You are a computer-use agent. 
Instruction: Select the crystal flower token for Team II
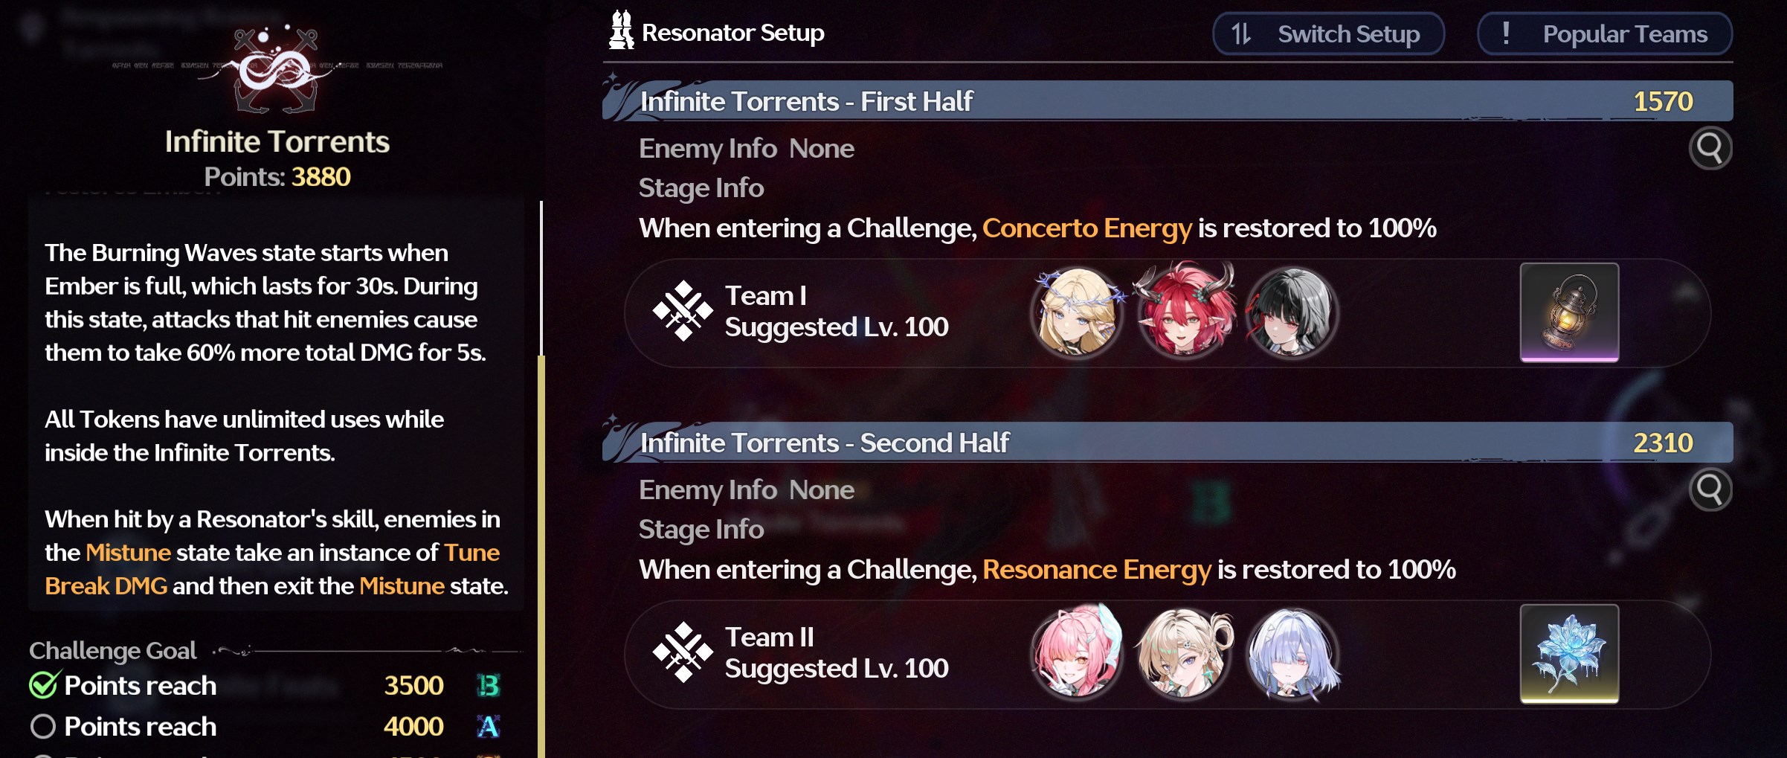pyautogui.click(x=1569, y=654)
